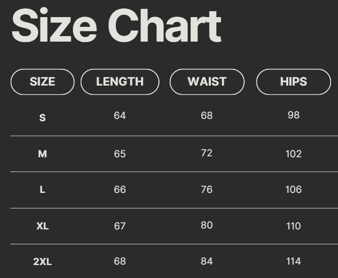The height and width of the screenshot is (278, 338).
Task: Select hips value 106 in L row
Action: tap(293, 190)
